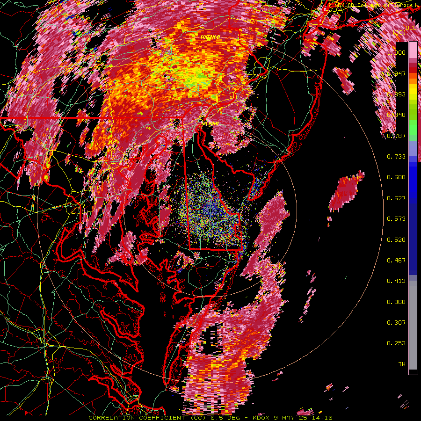
Task: Pick the yellow swatch on the color bar
Action: 413,92
